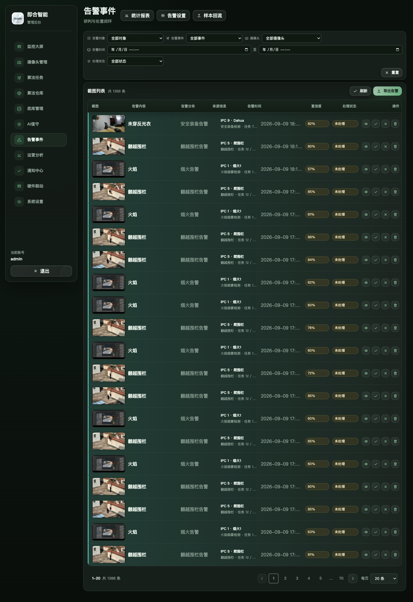The height and width of the screenshot is (602, 413).
Task: Click the 统计报表 button
Action: pos(137,16)
